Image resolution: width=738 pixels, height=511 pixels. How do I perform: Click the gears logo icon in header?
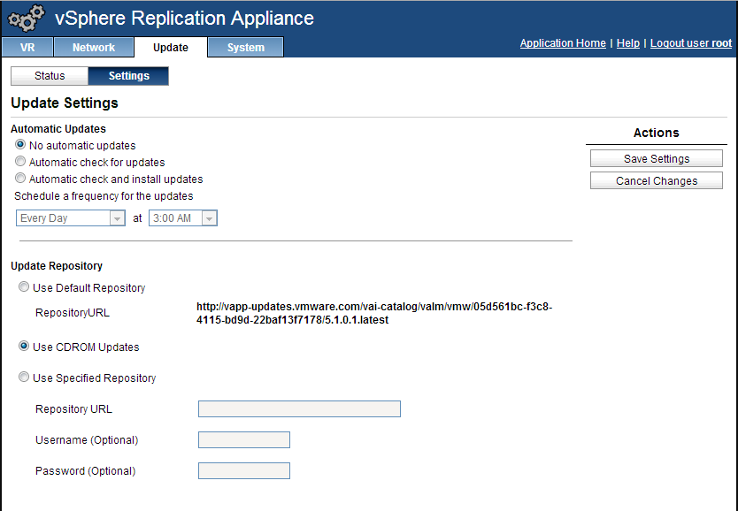tap(26, 18)
